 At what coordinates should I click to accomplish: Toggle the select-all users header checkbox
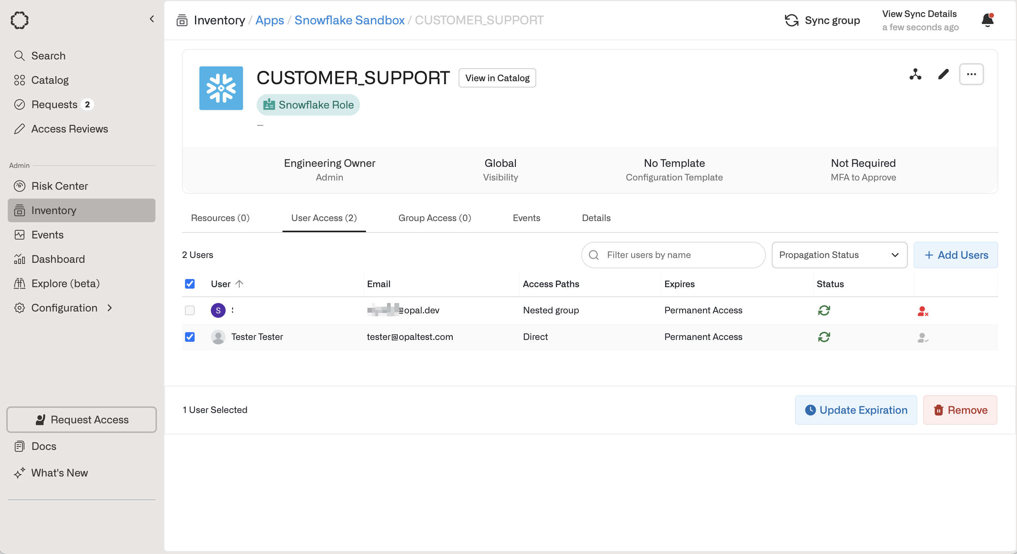(x=190, y=284)
